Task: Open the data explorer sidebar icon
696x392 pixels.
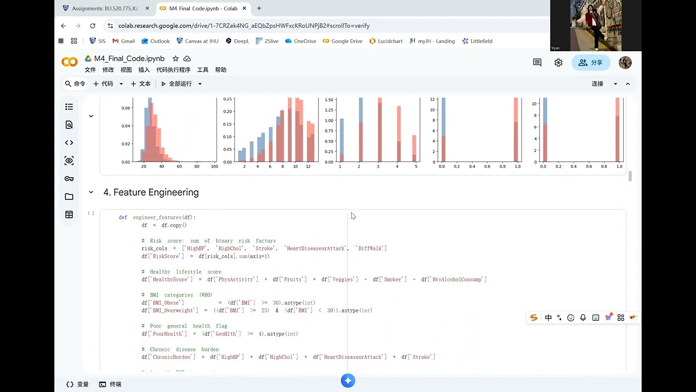Action: [69, 161]
